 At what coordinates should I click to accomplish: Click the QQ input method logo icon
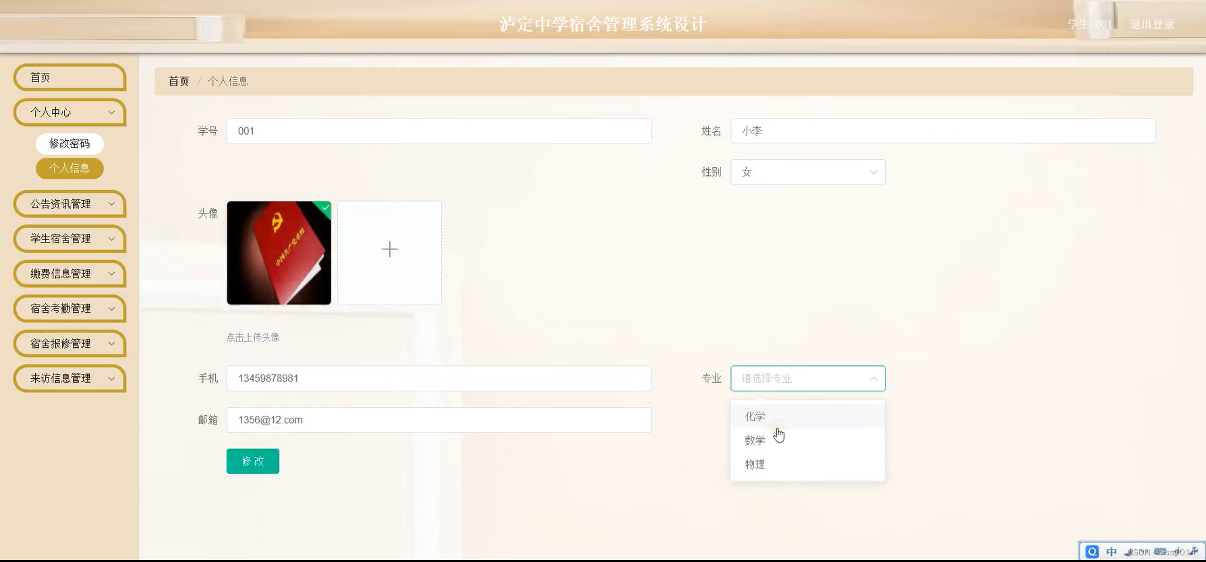point(1092,551)
